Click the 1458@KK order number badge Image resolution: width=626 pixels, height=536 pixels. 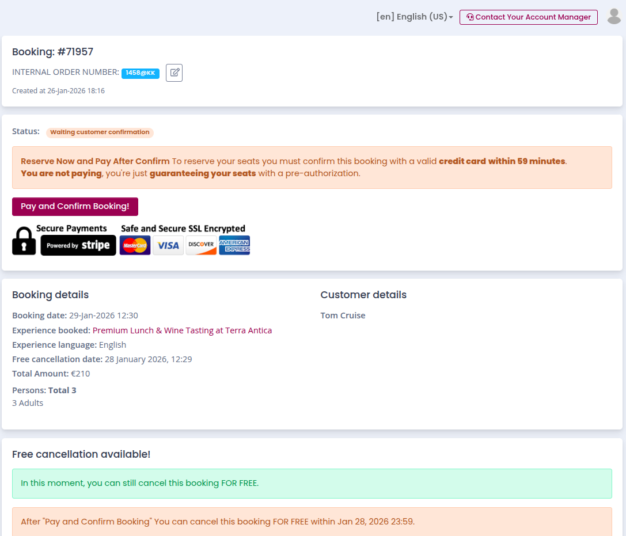(x=140, y=73)
